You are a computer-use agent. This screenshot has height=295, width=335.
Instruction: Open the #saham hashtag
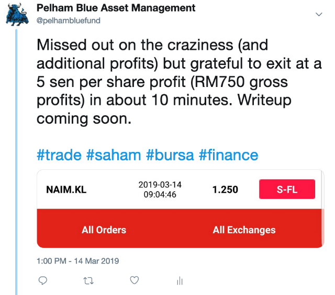point(114,155)
